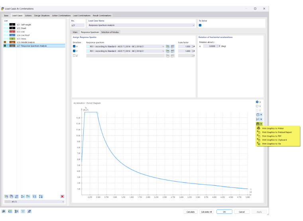
Task: Click the copy load case icon
Action: coord(12,196)
